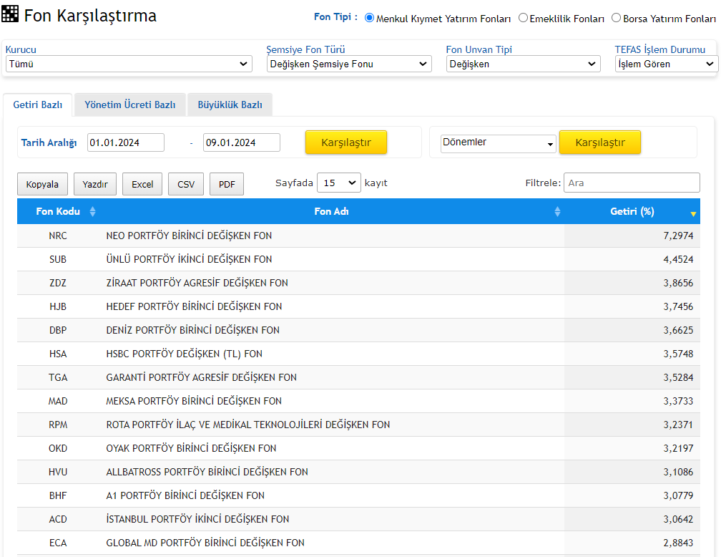Click fund code TGA
Image resolution: width=721 pixels, height=557 pixels.
coord(58,377)
